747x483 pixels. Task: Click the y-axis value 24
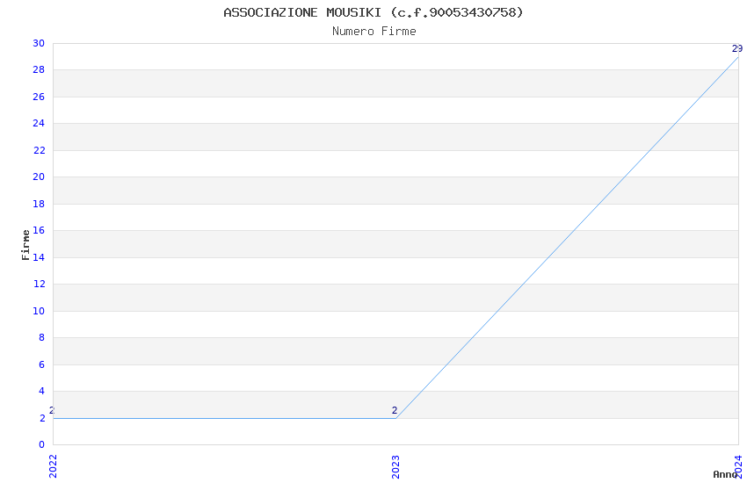(39, 123)
